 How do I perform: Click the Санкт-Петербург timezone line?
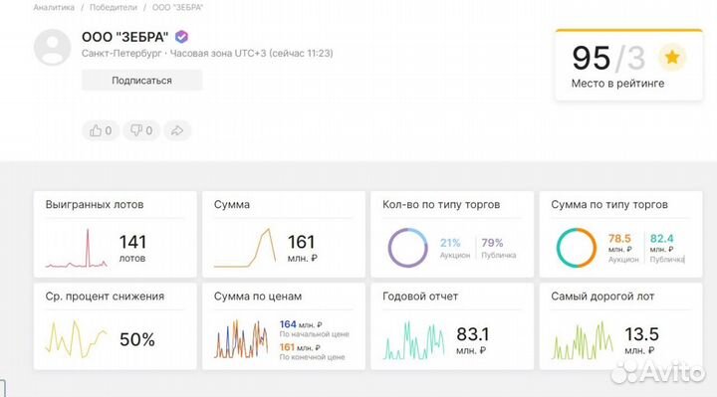point(207,53)
